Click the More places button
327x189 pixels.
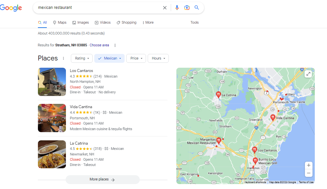[103, 179]
